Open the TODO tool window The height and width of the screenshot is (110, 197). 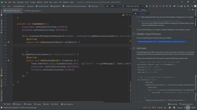(x=7, y=104)
